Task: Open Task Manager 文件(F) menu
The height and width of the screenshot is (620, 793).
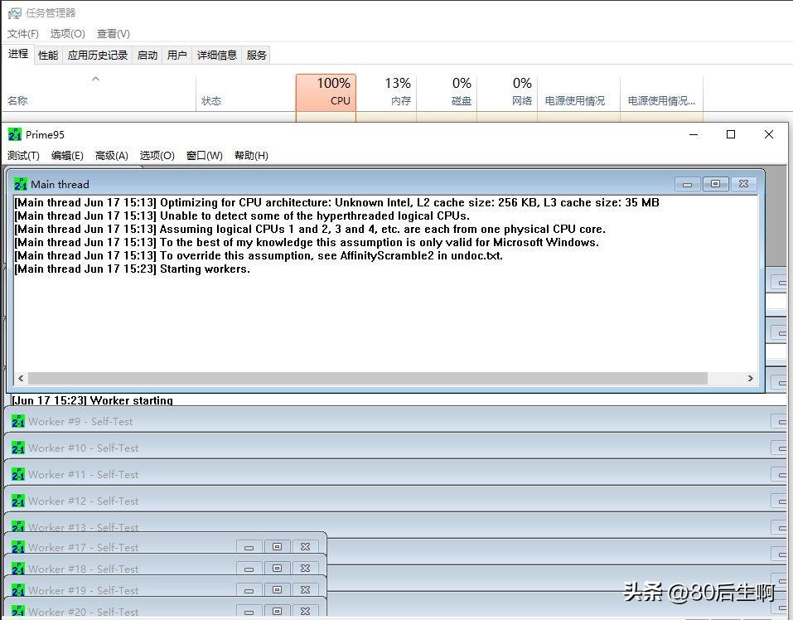Action: [x=22, y=33]
